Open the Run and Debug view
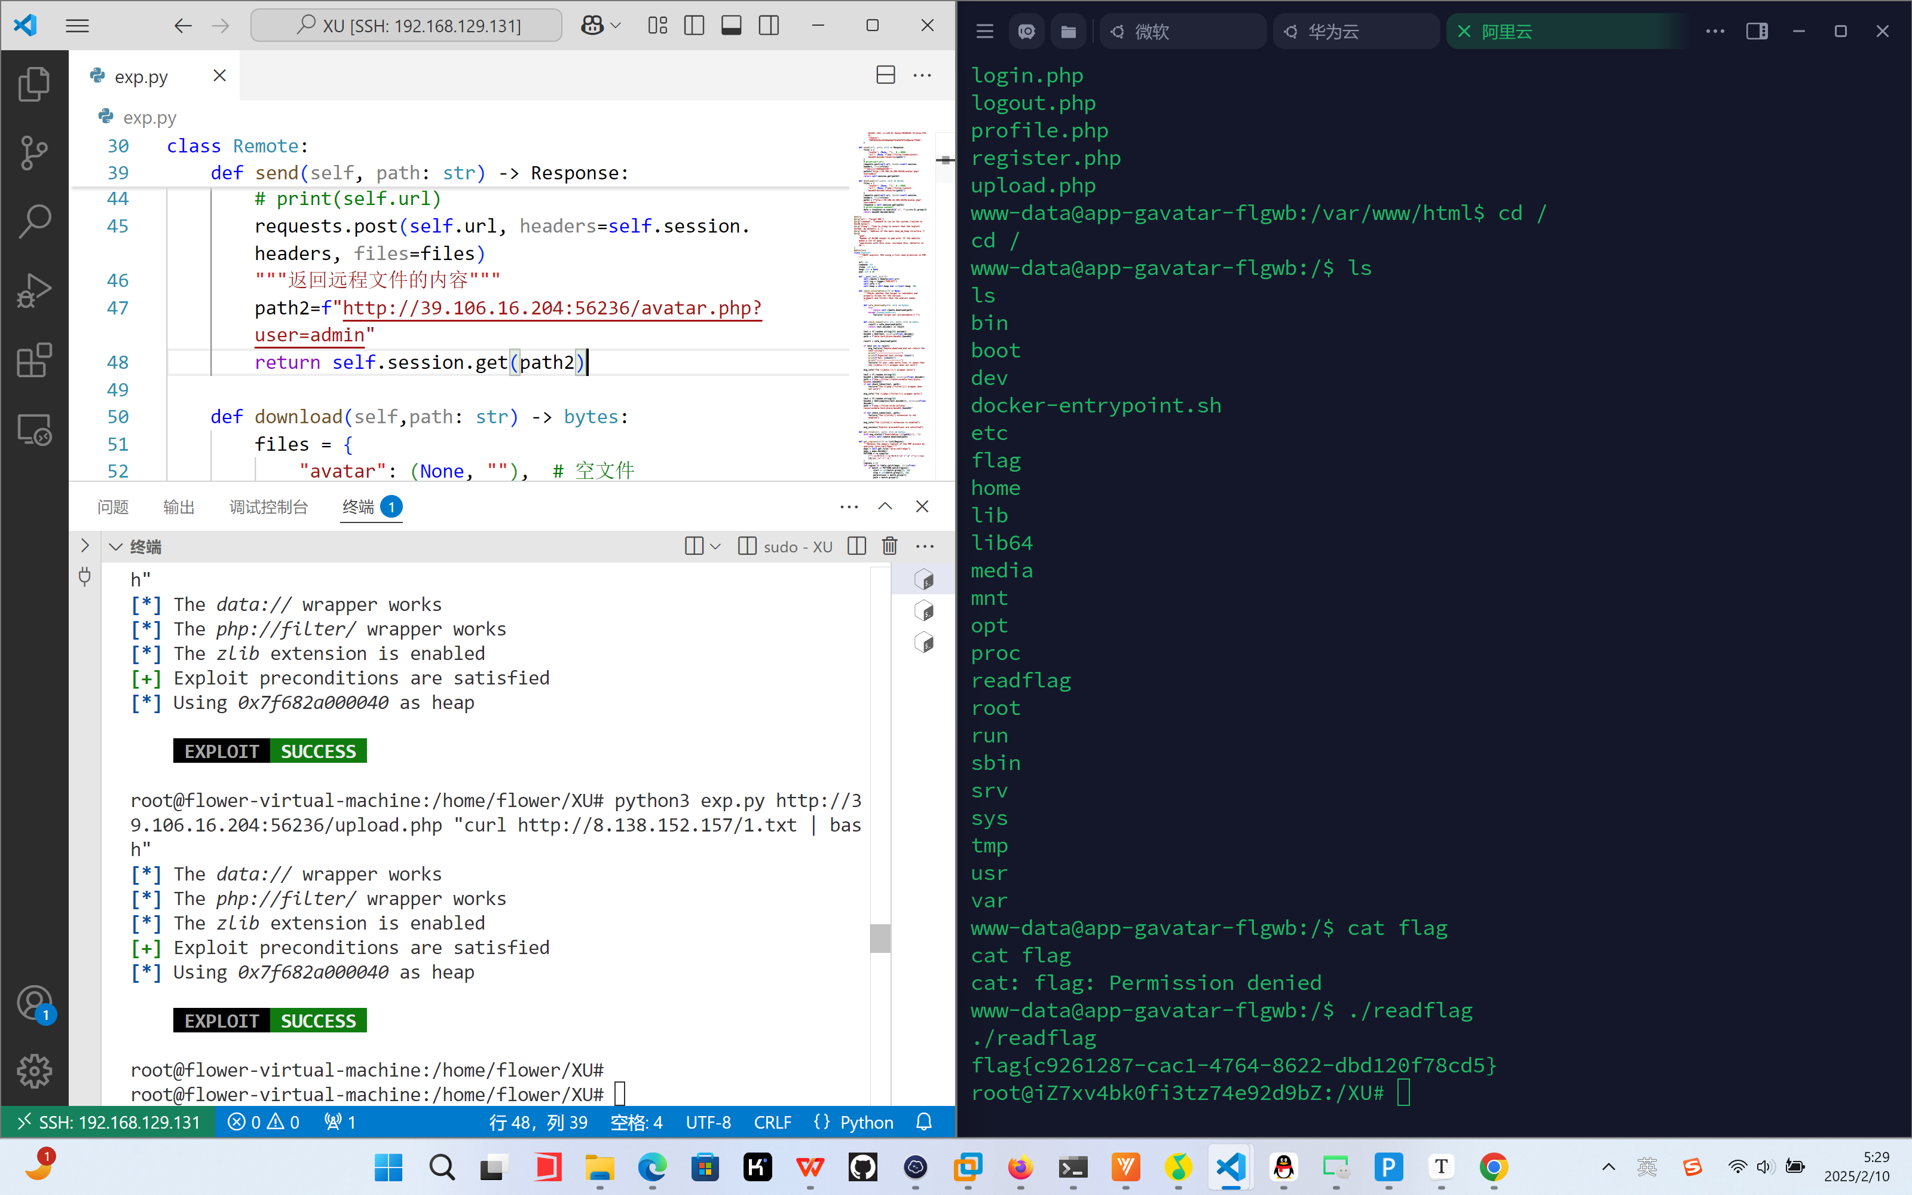1912x1195 pixels. (34, 291)
